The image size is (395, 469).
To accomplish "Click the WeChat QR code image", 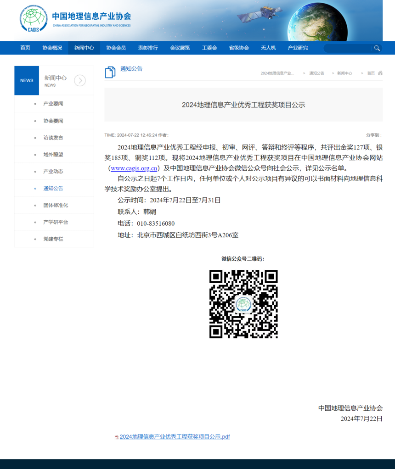I will pos(243,304).
